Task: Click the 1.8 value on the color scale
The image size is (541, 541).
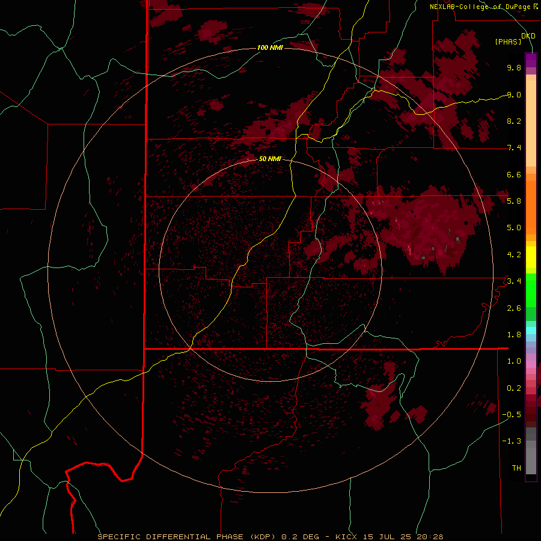Action: (514, 335)
